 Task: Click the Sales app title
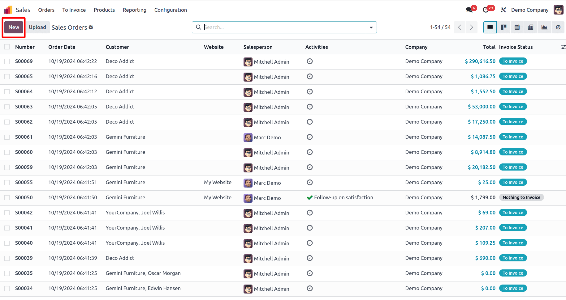pos(23,10)
